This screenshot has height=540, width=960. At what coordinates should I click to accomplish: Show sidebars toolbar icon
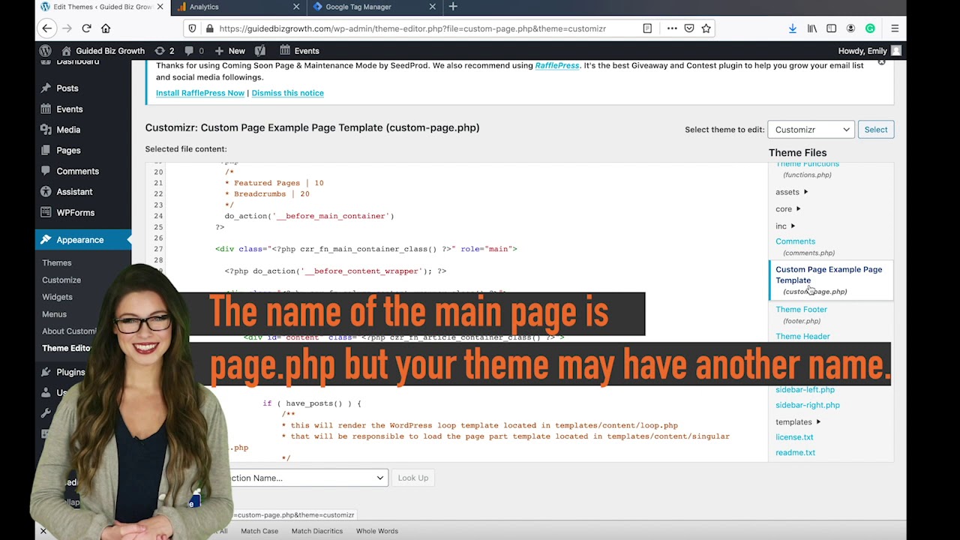coord(831,28)
